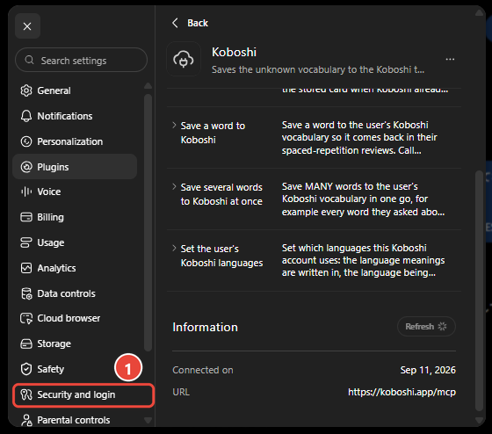Open Voice settings

click(x=75, y=192)
